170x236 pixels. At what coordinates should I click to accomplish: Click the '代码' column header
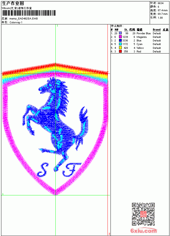(x=132, y=30)
